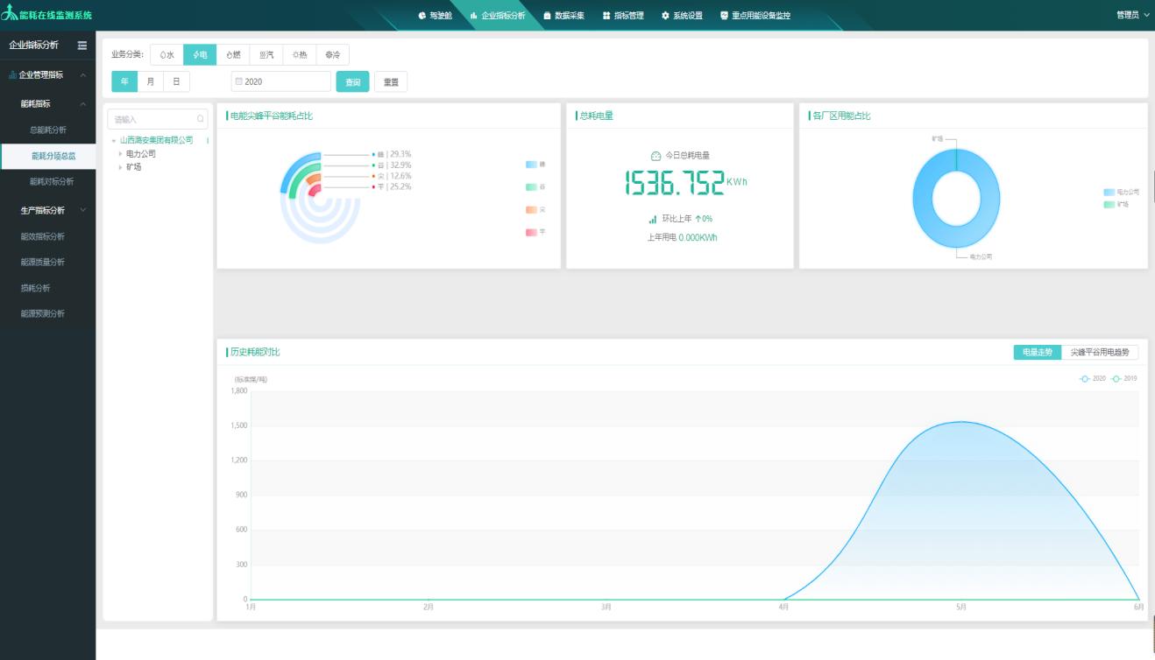Click the 查询 button
Screen dimensions: 1155x660
[352, 81]
